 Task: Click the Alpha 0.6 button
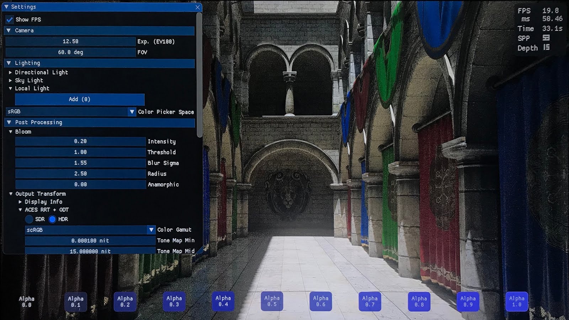click(x=321, y=302)
